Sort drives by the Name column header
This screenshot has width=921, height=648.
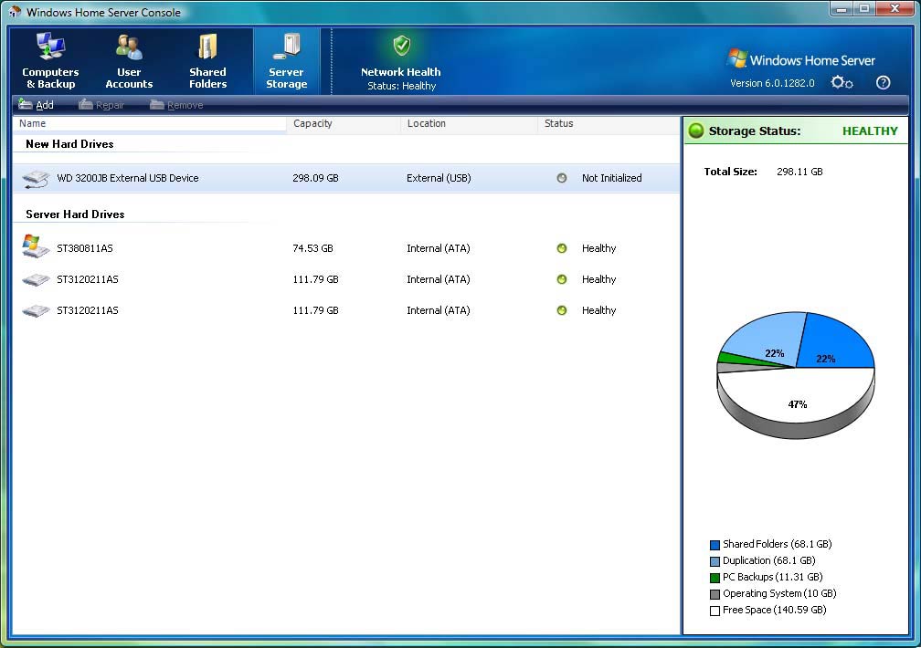33,123
